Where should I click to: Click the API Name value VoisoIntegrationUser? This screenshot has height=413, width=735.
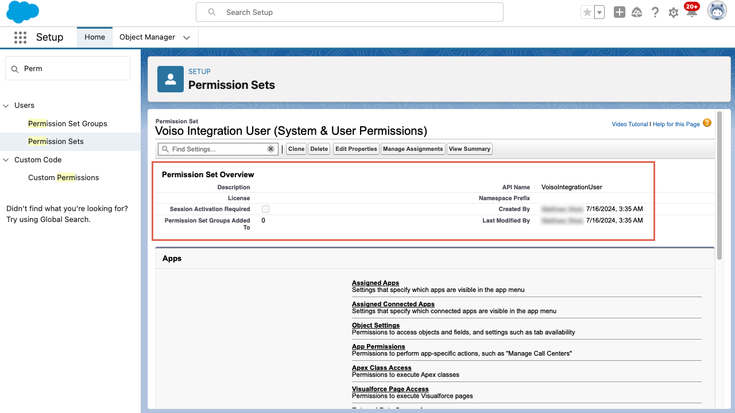click(x=572, y=188)
